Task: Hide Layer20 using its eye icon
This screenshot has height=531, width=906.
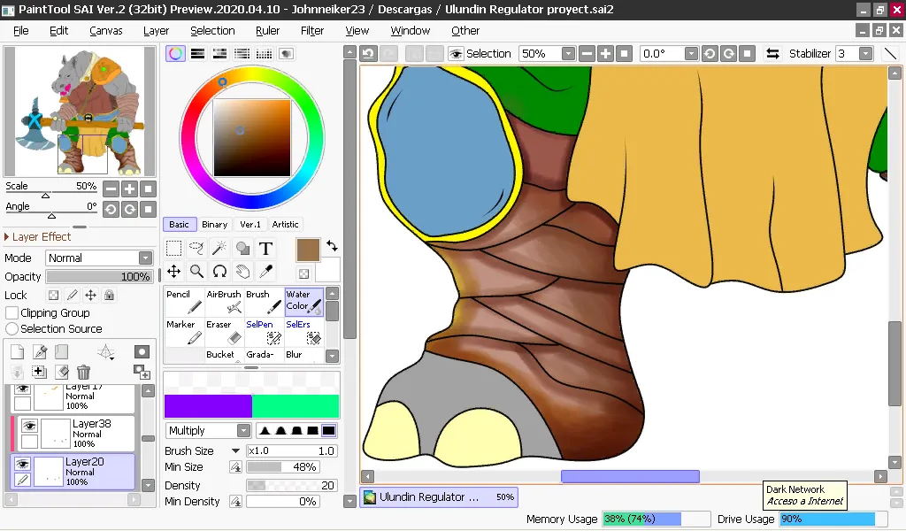Action: pyautogui.click(x=22, y=464)
